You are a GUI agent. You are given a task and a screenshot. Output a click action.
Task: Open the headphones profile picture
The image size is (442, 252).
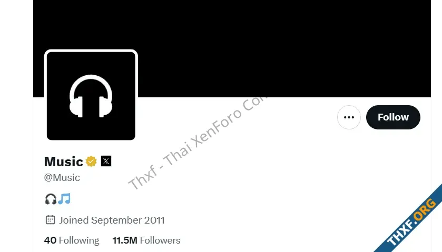(91, 96)
